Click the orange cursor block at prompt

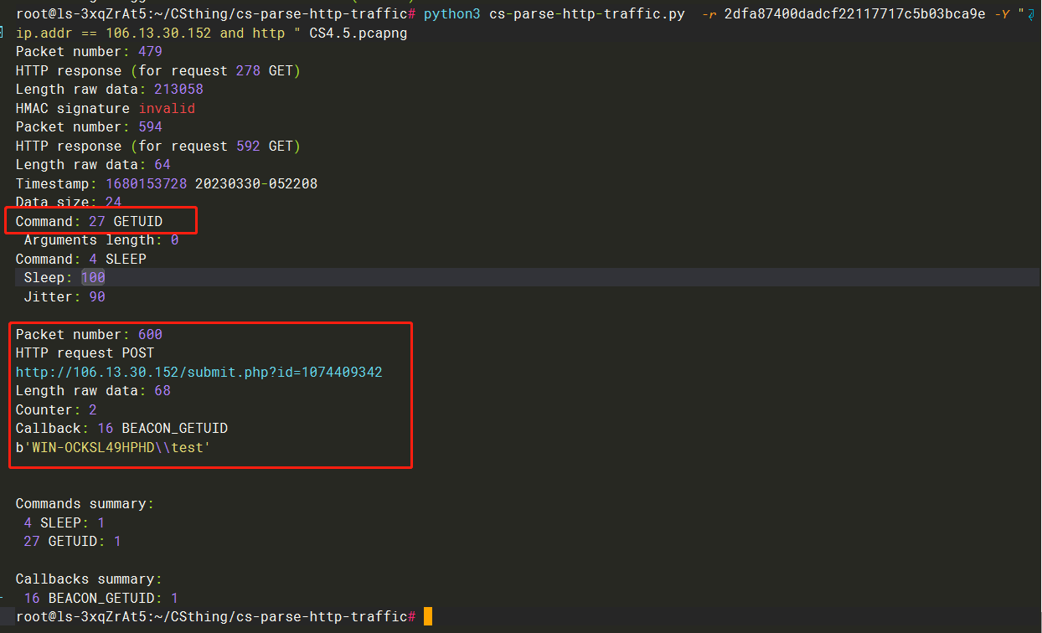click(427, 617)
